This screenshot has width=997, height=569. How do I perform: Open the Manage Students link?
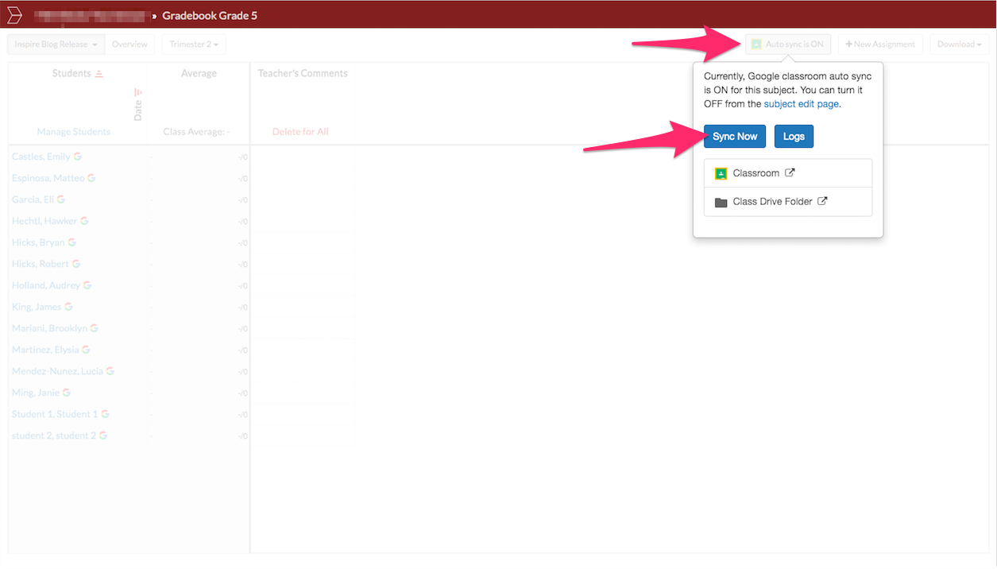(x=74, y=132)
